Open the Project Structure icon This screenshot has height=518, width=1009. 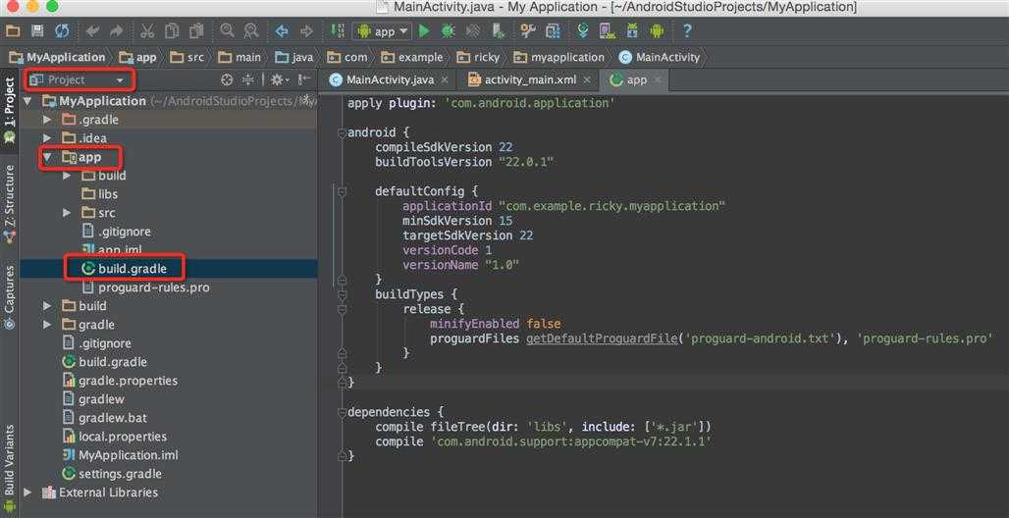553,30
